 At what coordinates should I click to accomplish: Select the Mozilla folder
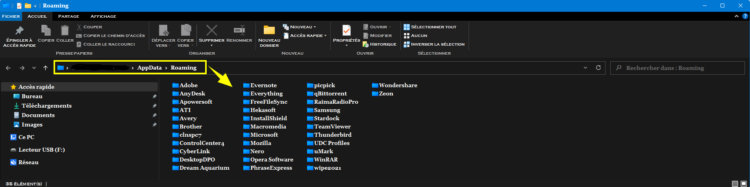[257, 143]
